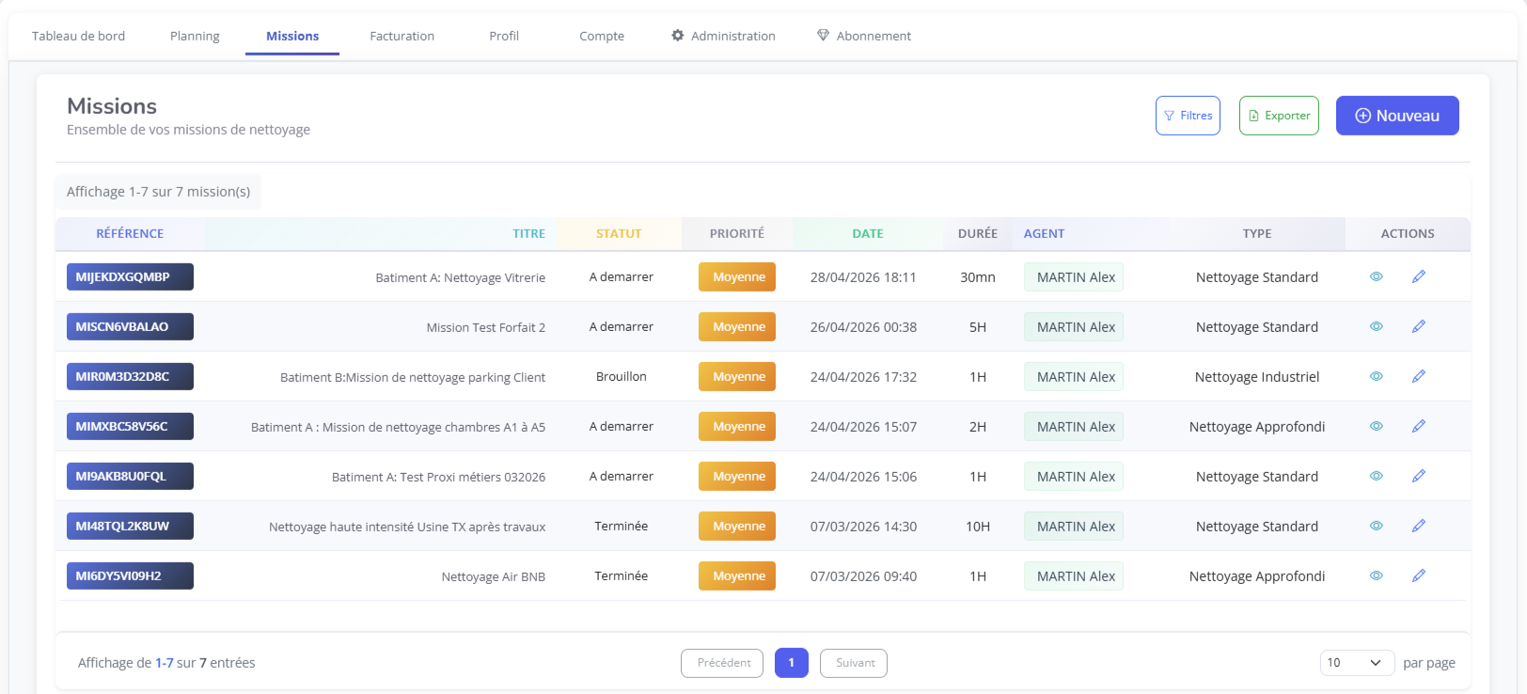
Task: Open the per page count dropdown
Action: click(x=1356, y=663)
